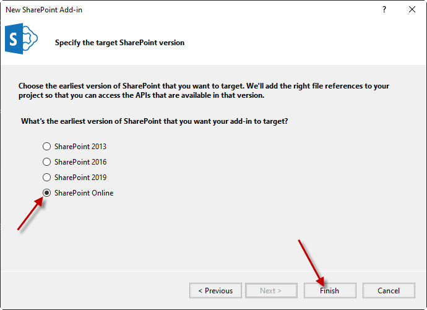Viewport: 427px width, 310px height.
Task: Close the New SharePoint Add-in dialog
Action: coord(412,9)
